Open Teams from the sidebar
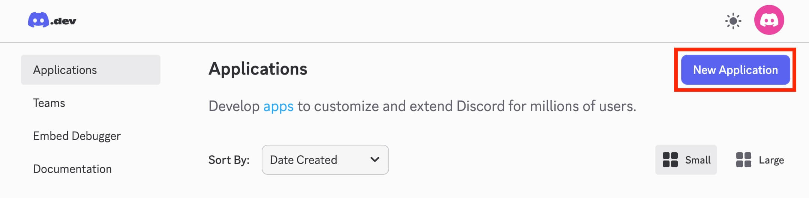The height and width of the screenshot is (198, 809). click(49, 103)
